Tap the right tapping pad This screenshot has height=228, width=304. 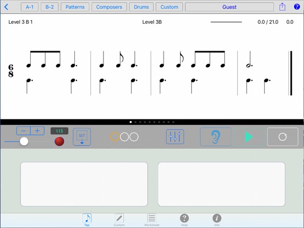tap(221, 184)
